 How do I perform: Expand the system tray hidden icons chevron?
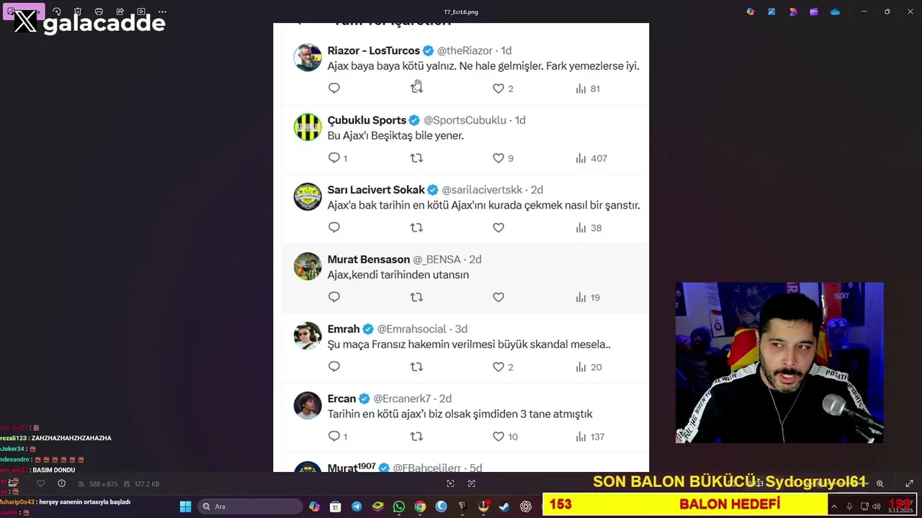[835, 506]
